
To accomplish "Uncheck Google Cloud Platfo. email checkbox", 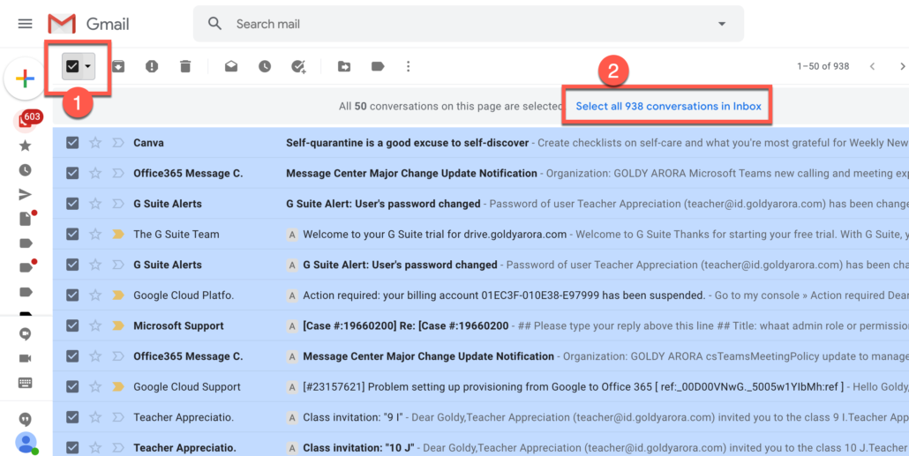I will coord(72,295).
